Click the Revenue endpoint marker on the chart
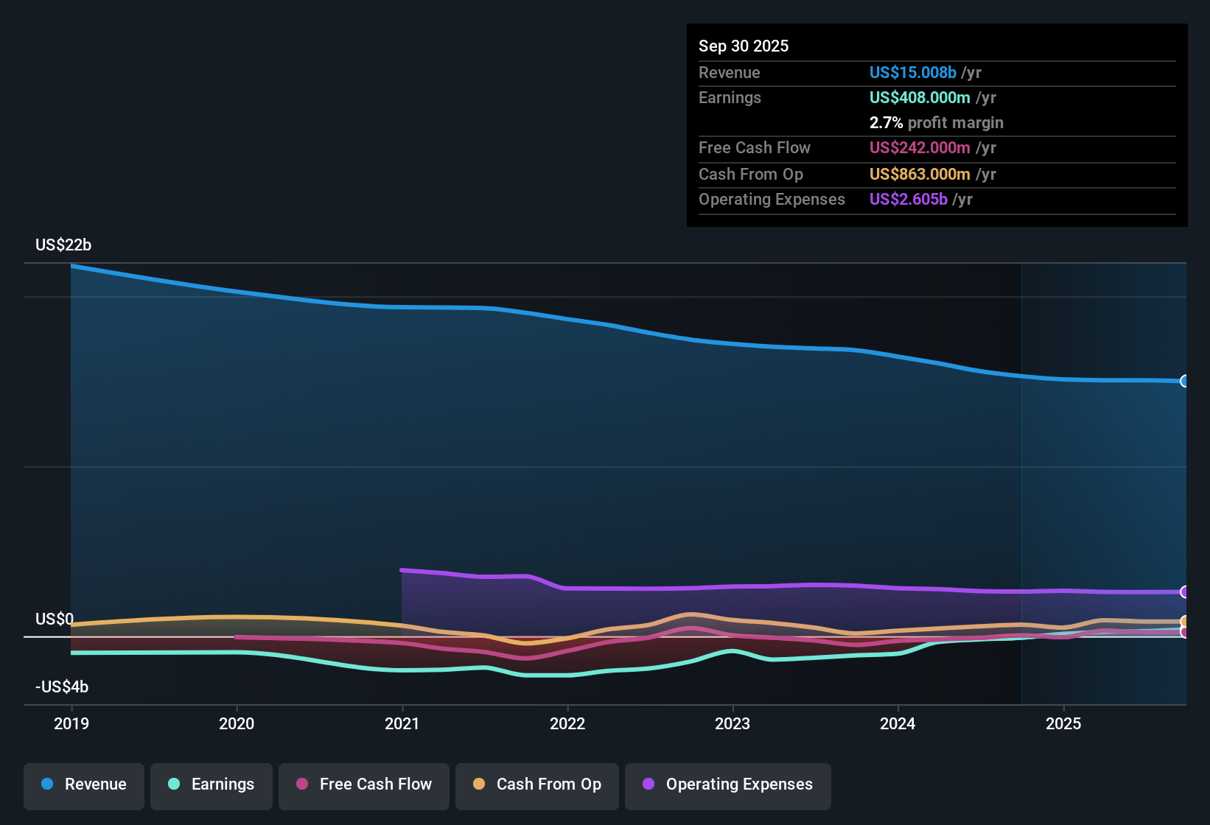Image resolution: width=1210 pixels, height=825 pixels. (1184, 381)
